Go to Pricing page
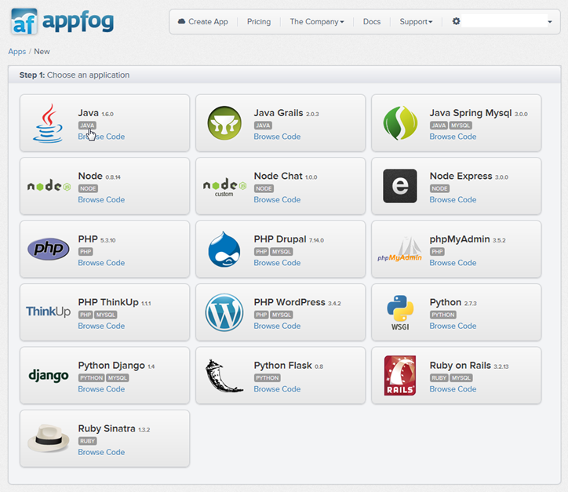 tap(259, 22)
